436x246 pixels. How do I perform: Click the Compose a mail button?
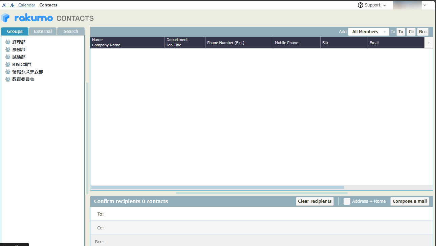point(410,201)
